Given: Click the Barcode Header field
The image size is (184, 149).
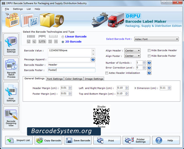Looking at the screenshot, I should [x=72, y=65].
